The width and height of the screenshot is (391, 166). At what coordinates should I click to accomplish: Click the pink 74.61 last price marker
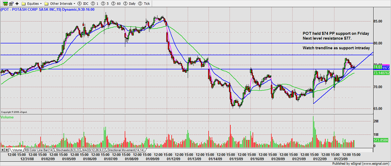[x=378, y=67]
